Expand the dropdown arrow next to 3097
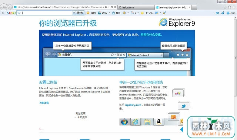Screen dimensions: 237x140 (109, 13)
